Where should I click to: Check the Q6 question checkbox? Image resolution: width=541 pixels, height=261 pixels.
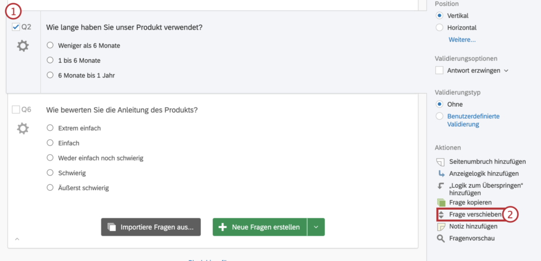tap(16, 109)
